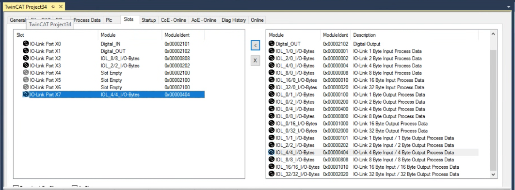Switch to the Process Data tab
The width and height of the screenshot is (515, 190).
[87, 20]
